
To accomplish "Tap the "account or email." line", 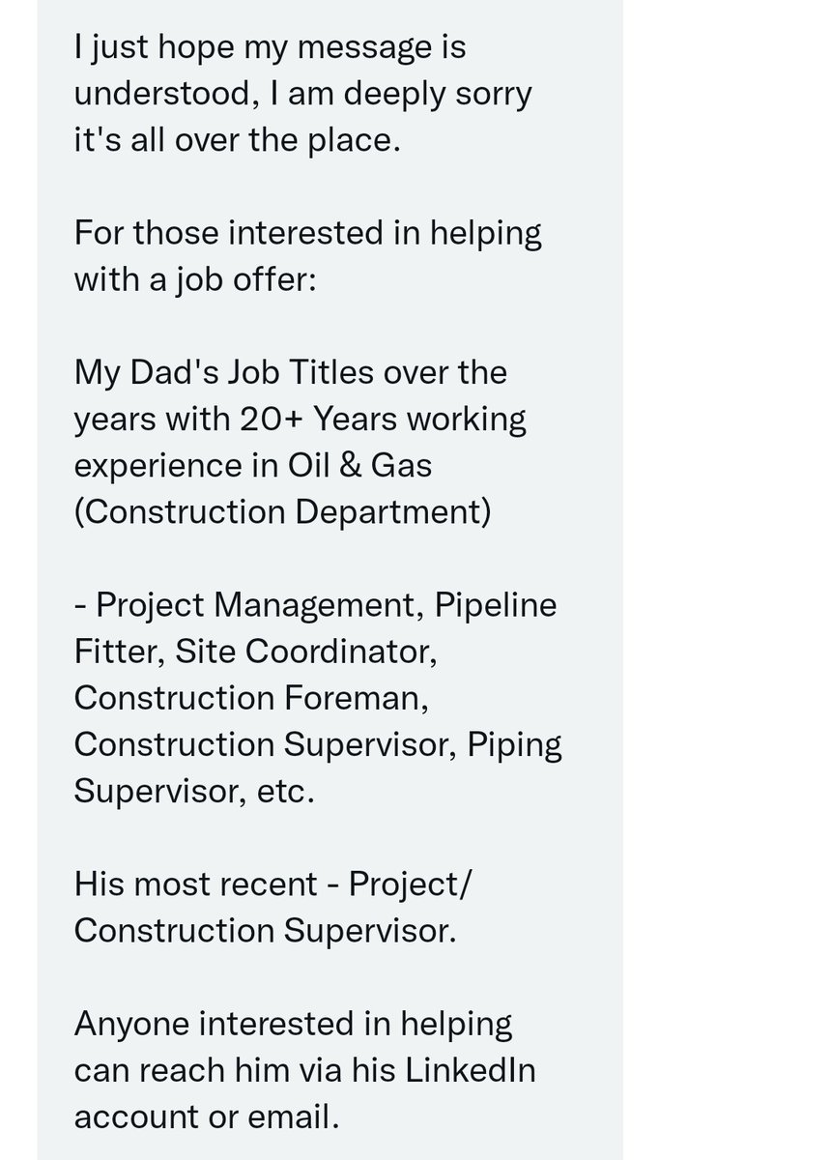I will 207,1115.
